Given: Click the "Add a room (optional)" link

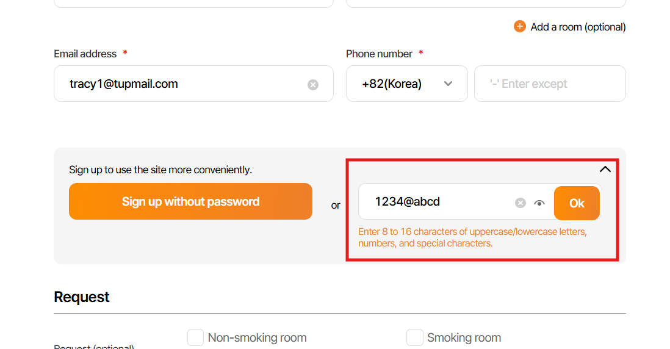Looking at the screenshot, I should 578,27.
